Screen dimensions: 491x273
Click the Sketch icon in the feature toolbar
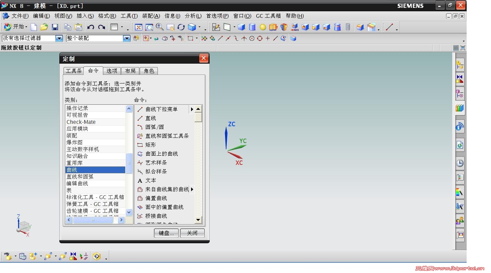pos(216,27)
